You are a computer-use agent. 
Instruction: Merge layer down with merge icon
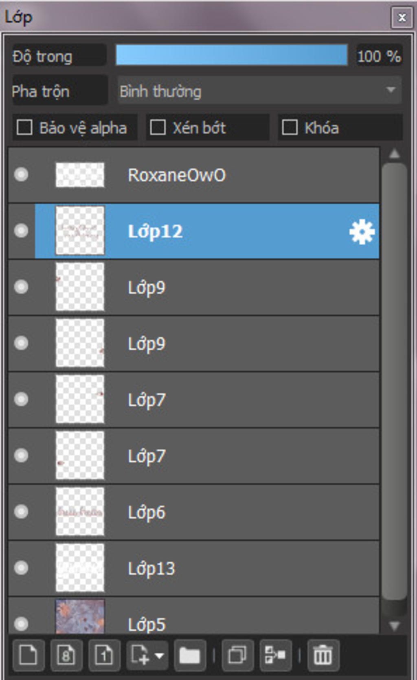(x=276, y=656)
